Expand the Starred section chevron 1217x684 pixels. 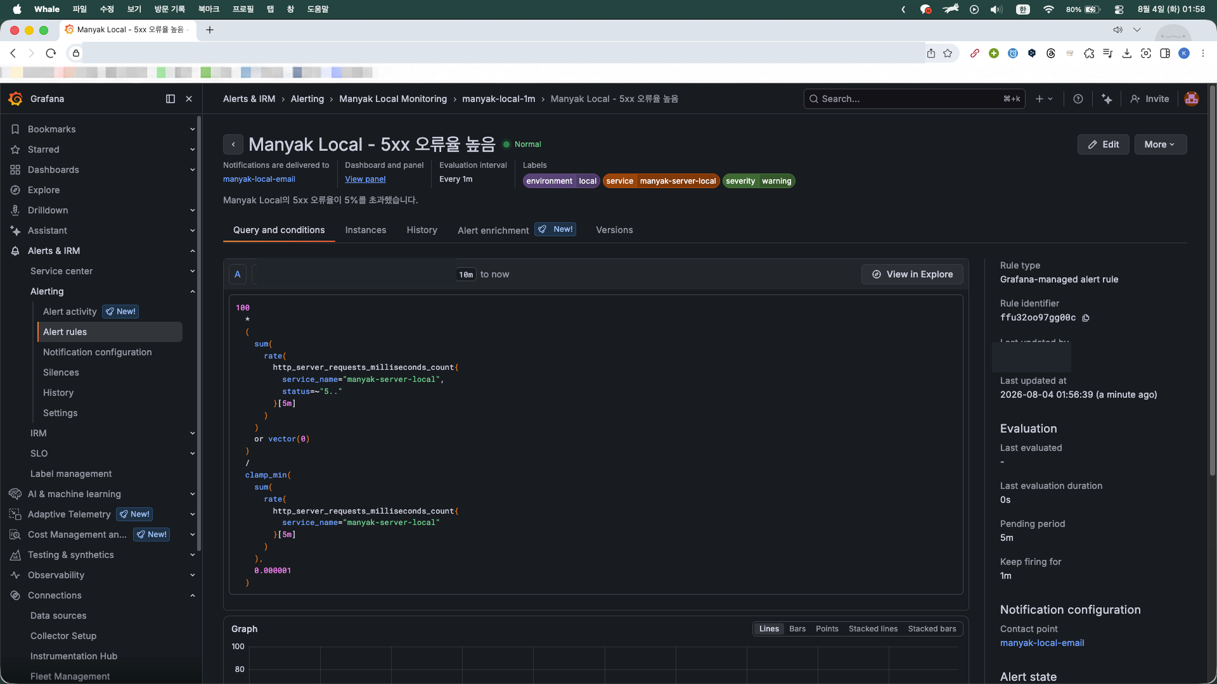tap(192, 149)
